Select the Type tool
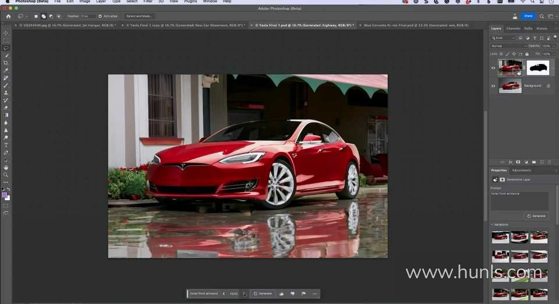The height and width of the screenshot is (304, 559). (6, 145)
